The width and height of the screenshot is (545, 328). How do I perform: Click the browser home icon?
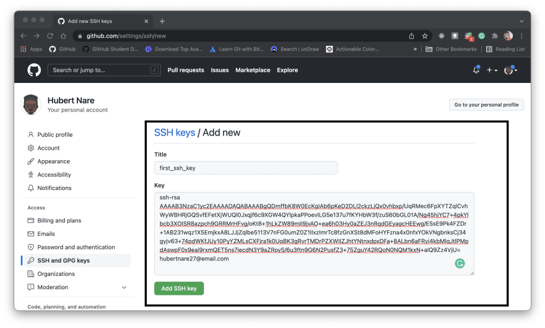coord(63,36)
